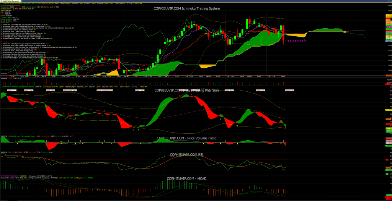Click the 'Jul 17' date label on time axis
The image size is (392, 201).
168,76
